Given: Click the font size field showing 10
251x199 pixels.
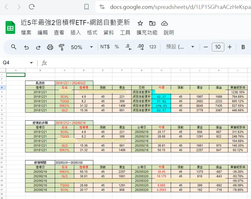Looking at the screenshot, I should [218, 47].
